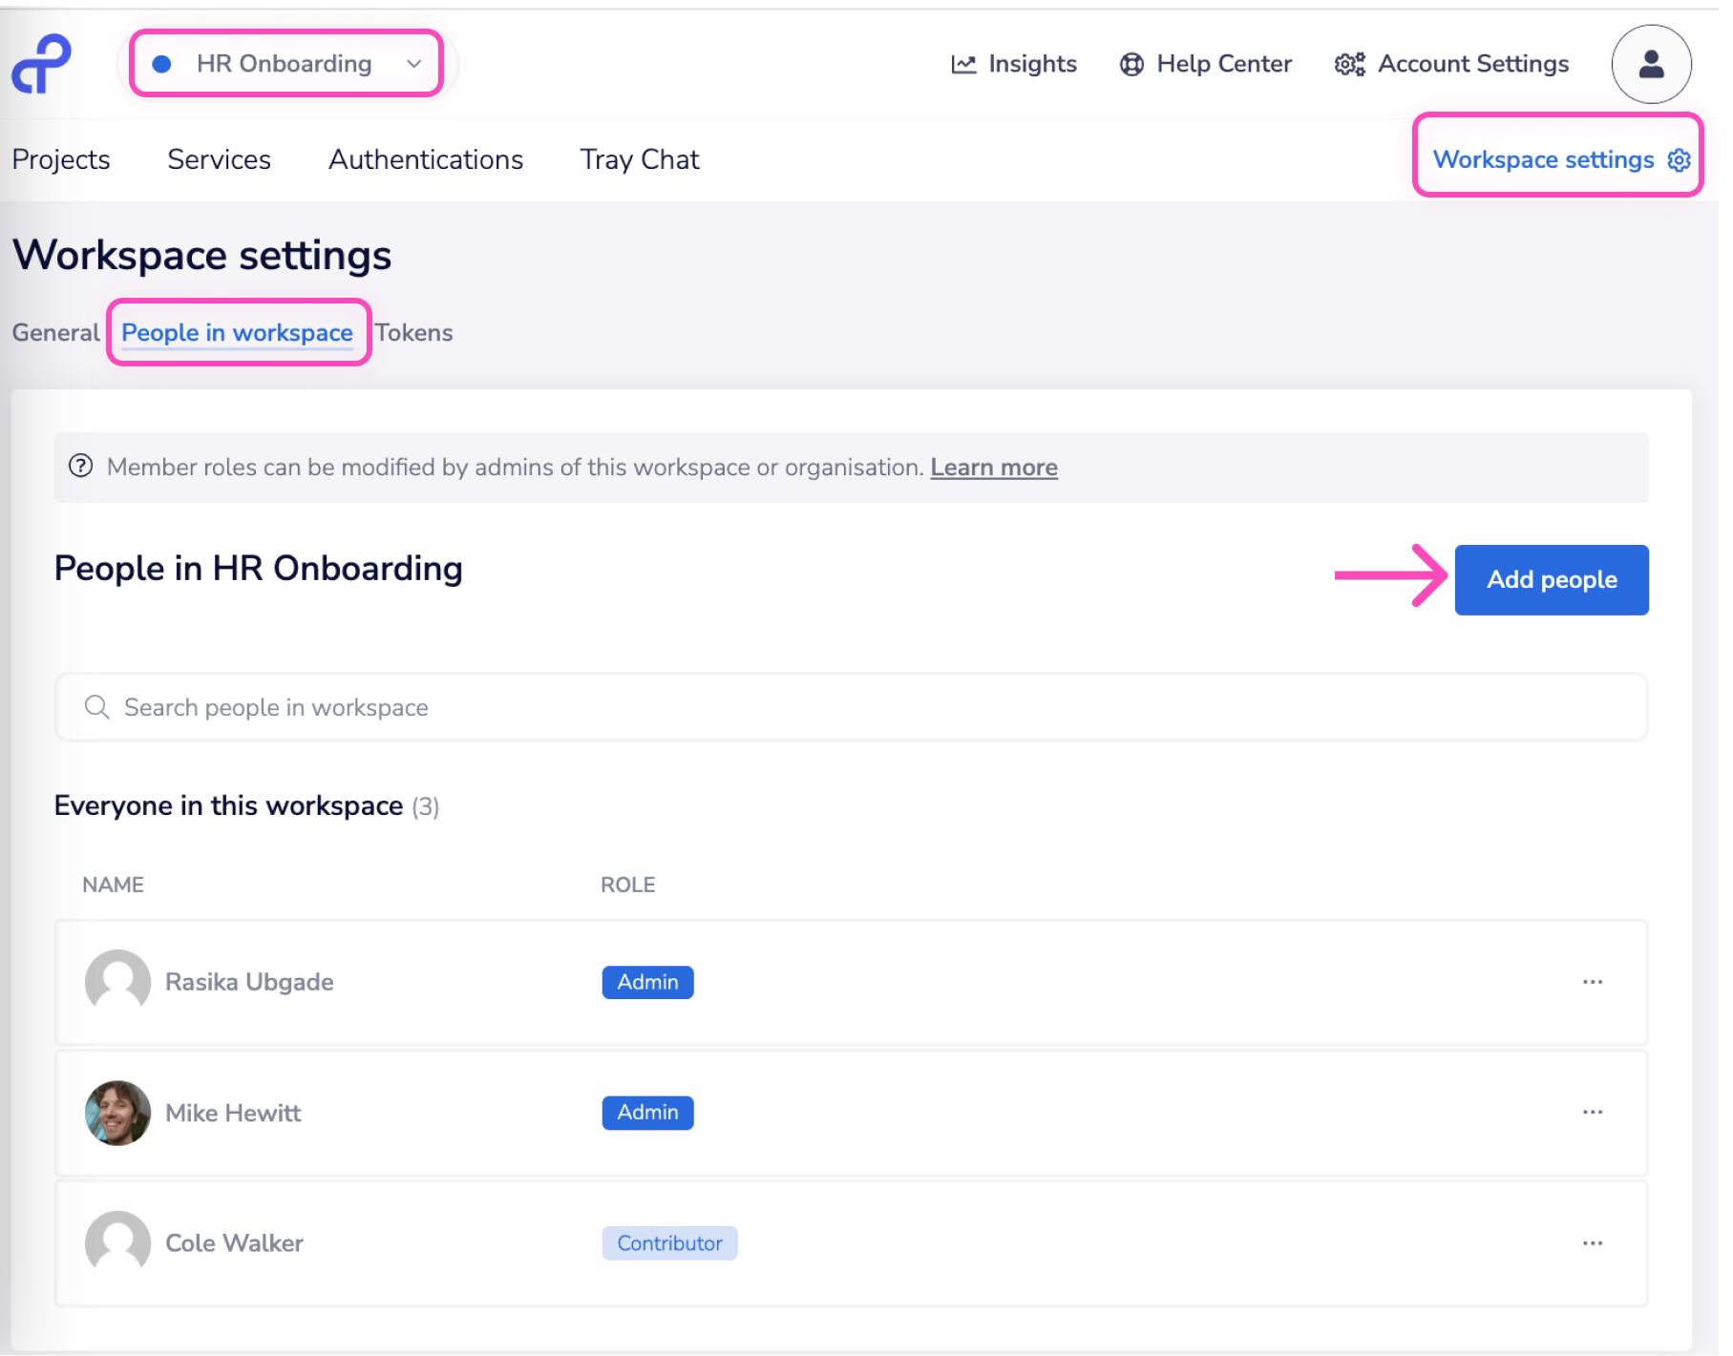Click Mike Hewitt's profile photo
Image resolution: width=1733 pixels, height=1356 pixels.
(117, 1113)
